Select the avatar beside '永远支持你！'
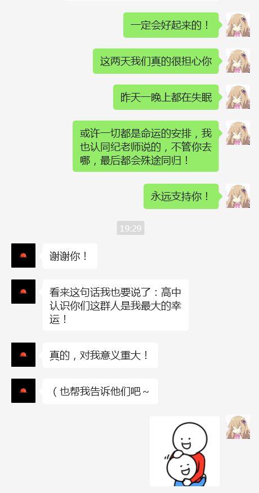Image resolution: width=259 pixels, height=493 pixels. tap(238, 196)
